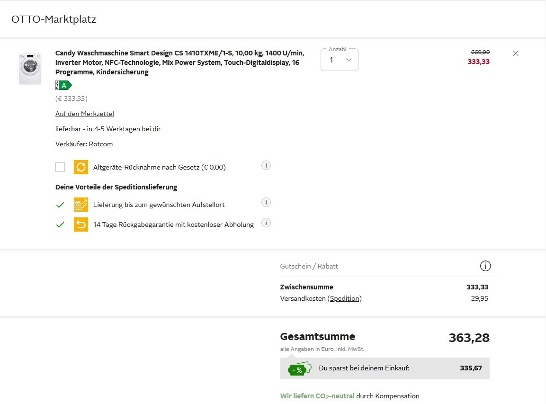Viewport: 546px width, 404px height.
Task: Click the orange Altgeräte recycling icon
Action: click(x=81, y=167)
